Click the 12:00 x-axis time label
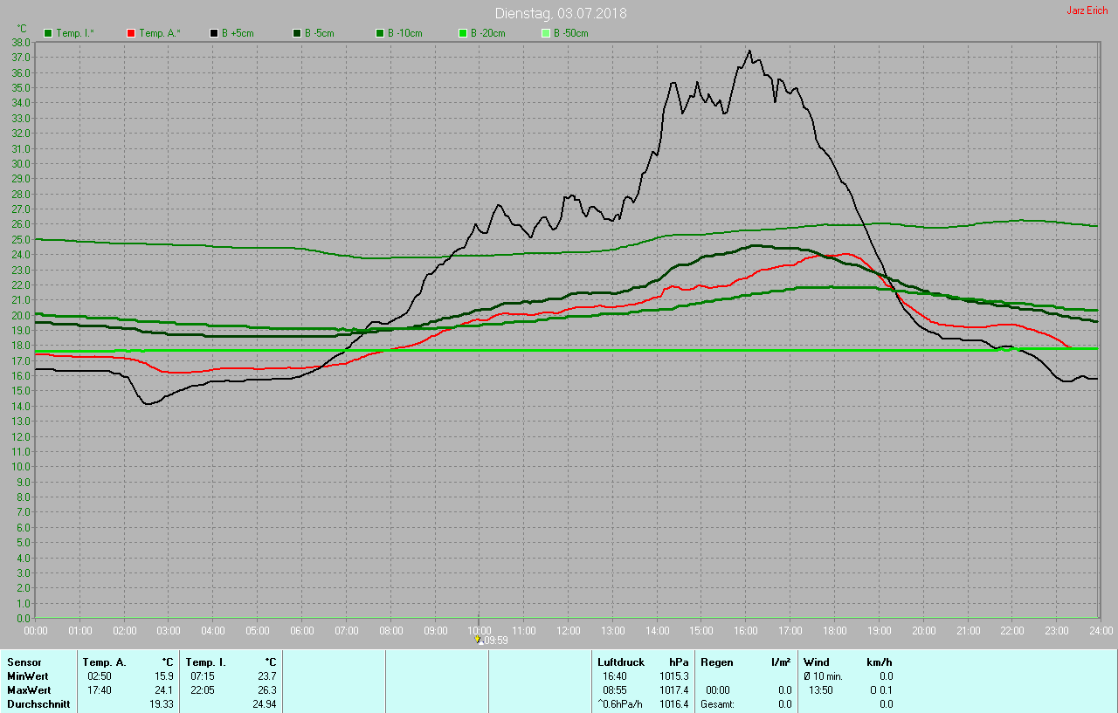Image resolution: width=1118 pixels, height=713 pixels. click(568, 630)
